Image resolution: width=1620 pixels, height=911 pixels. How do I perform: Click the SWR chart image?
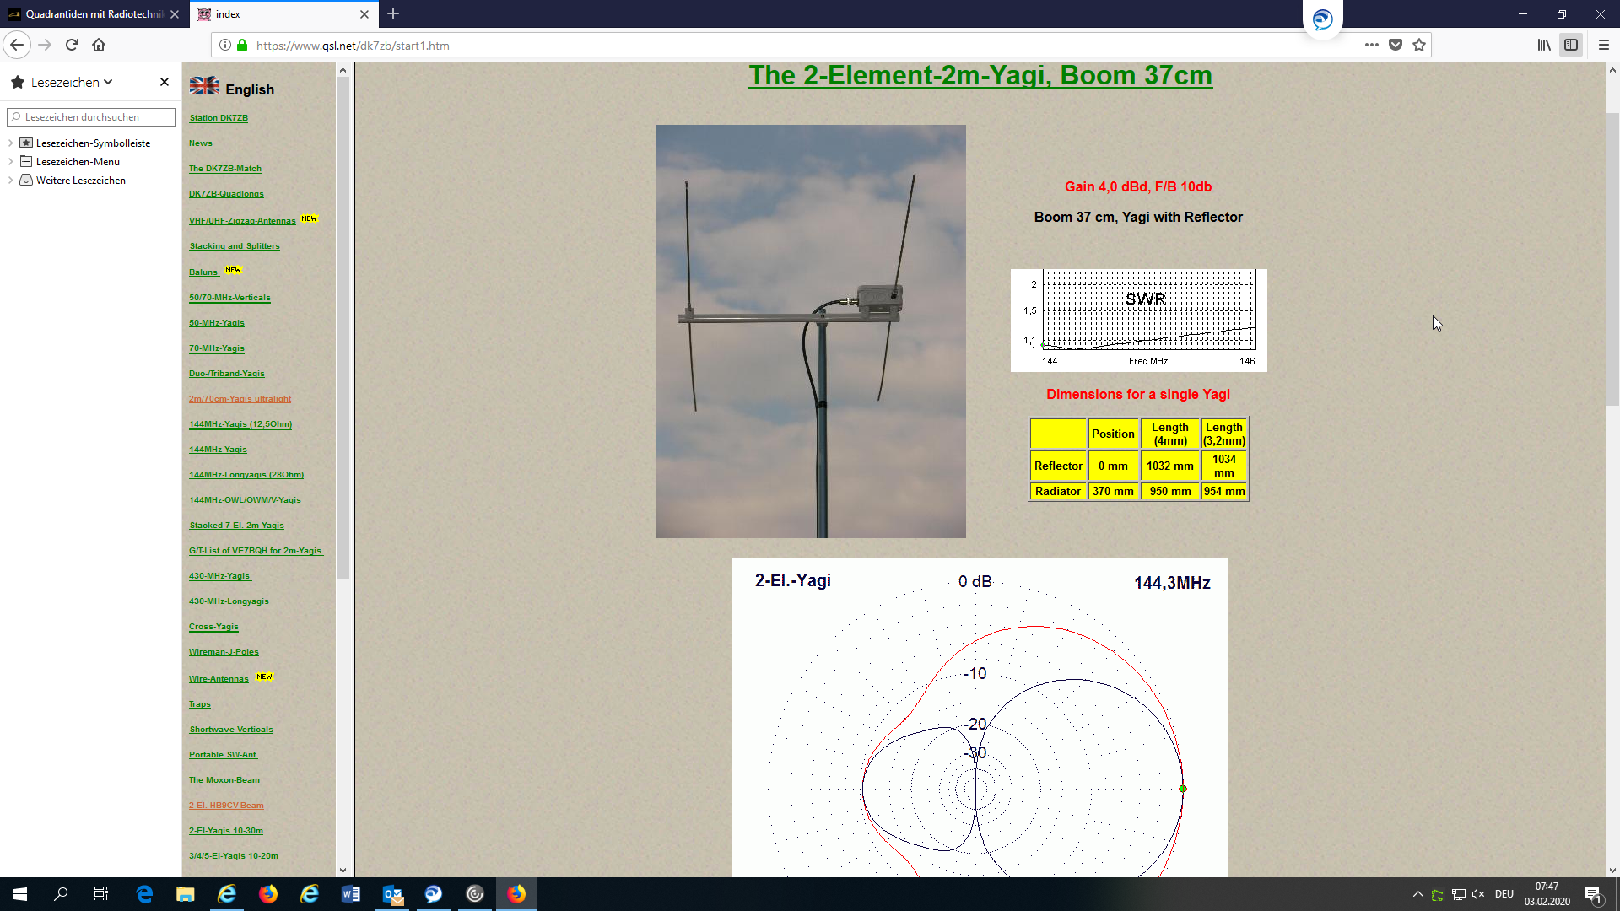point(1138,321)
